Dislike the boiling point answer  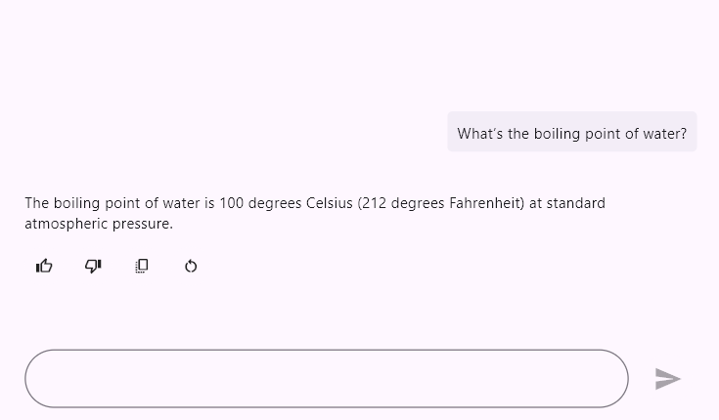click(93, 266)
